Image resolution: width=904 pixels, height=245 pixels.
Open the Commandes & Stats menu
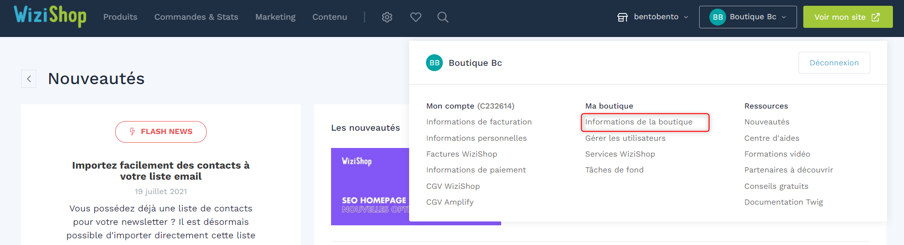pos(196,17)
